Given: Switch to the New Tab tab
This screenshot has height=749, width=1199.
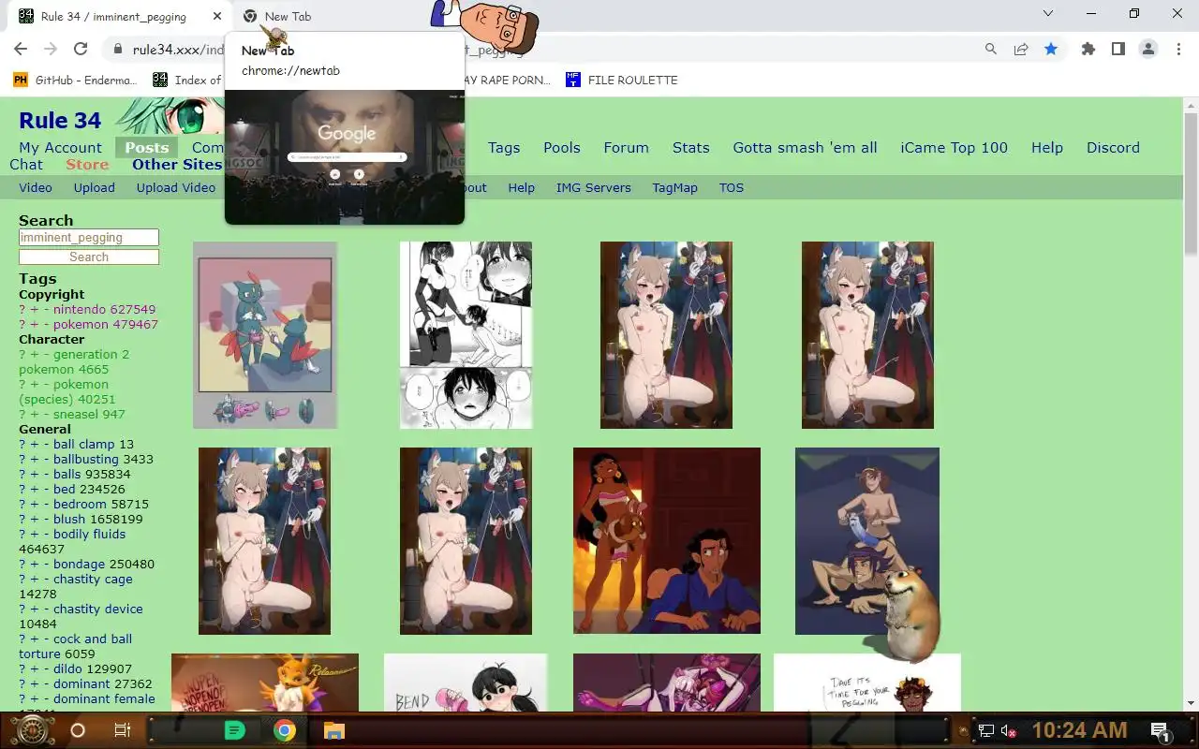Looking at the screenshot, I should 288,16.
